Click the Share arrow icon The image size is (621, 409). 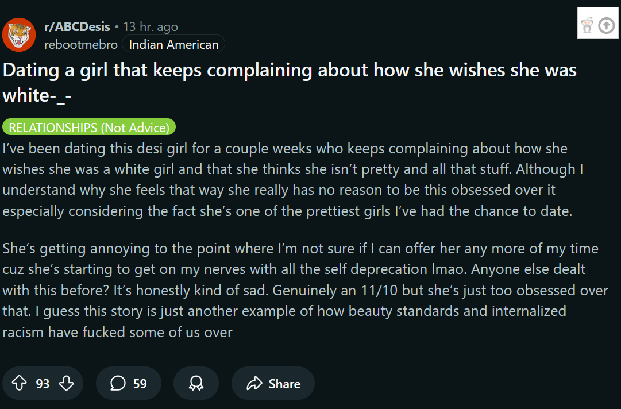click(254, 383)
